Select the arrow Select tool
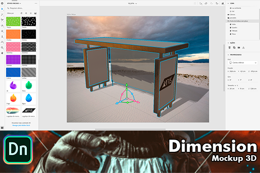 [2, 9]
